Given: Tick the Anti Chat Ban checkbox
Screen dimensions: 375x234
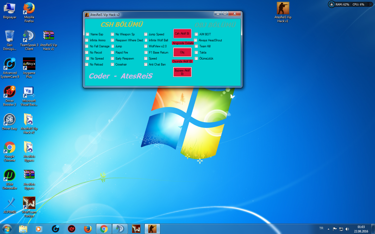Looking at the screenshot, I should click(x=146, y=64).
